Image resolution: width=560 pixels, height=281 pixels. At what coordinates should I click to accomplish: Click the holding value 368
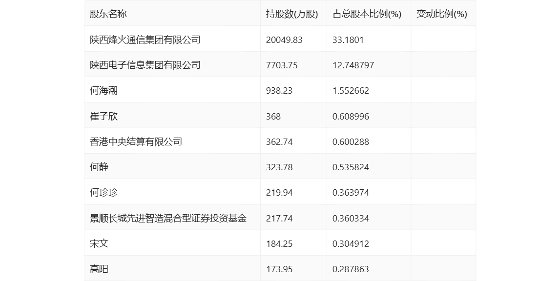[273, 117]
